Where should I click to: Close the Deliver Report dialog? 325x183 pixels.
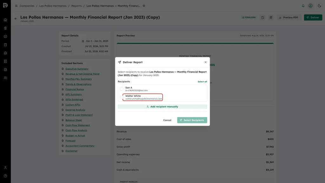point(205,62)
